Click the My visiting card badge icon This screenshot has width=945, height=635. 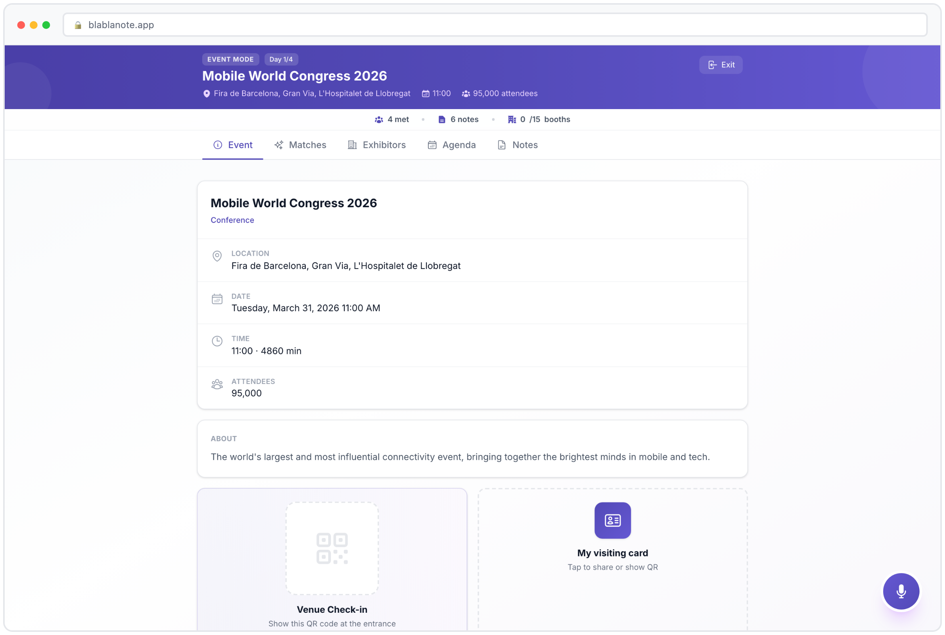pos(612,520)
